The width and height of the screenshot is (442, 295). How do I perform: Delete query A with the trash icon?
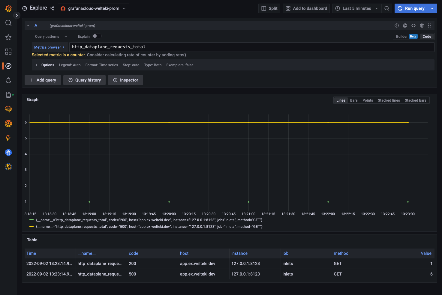422,25
